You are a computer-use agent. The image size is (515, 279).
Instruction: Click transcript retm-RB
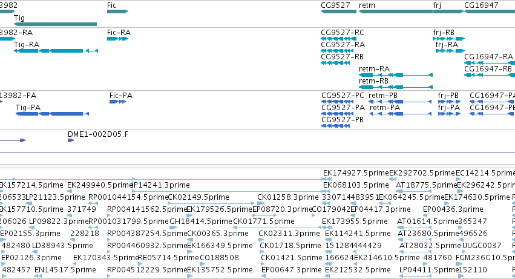pyautogui.click(x=396, y=87)
